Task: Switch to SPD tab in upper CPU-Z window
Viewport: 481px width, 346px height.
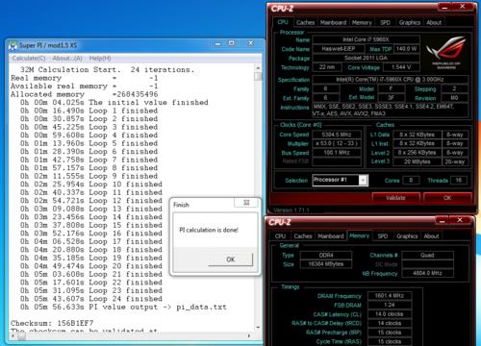Action: 385,22
